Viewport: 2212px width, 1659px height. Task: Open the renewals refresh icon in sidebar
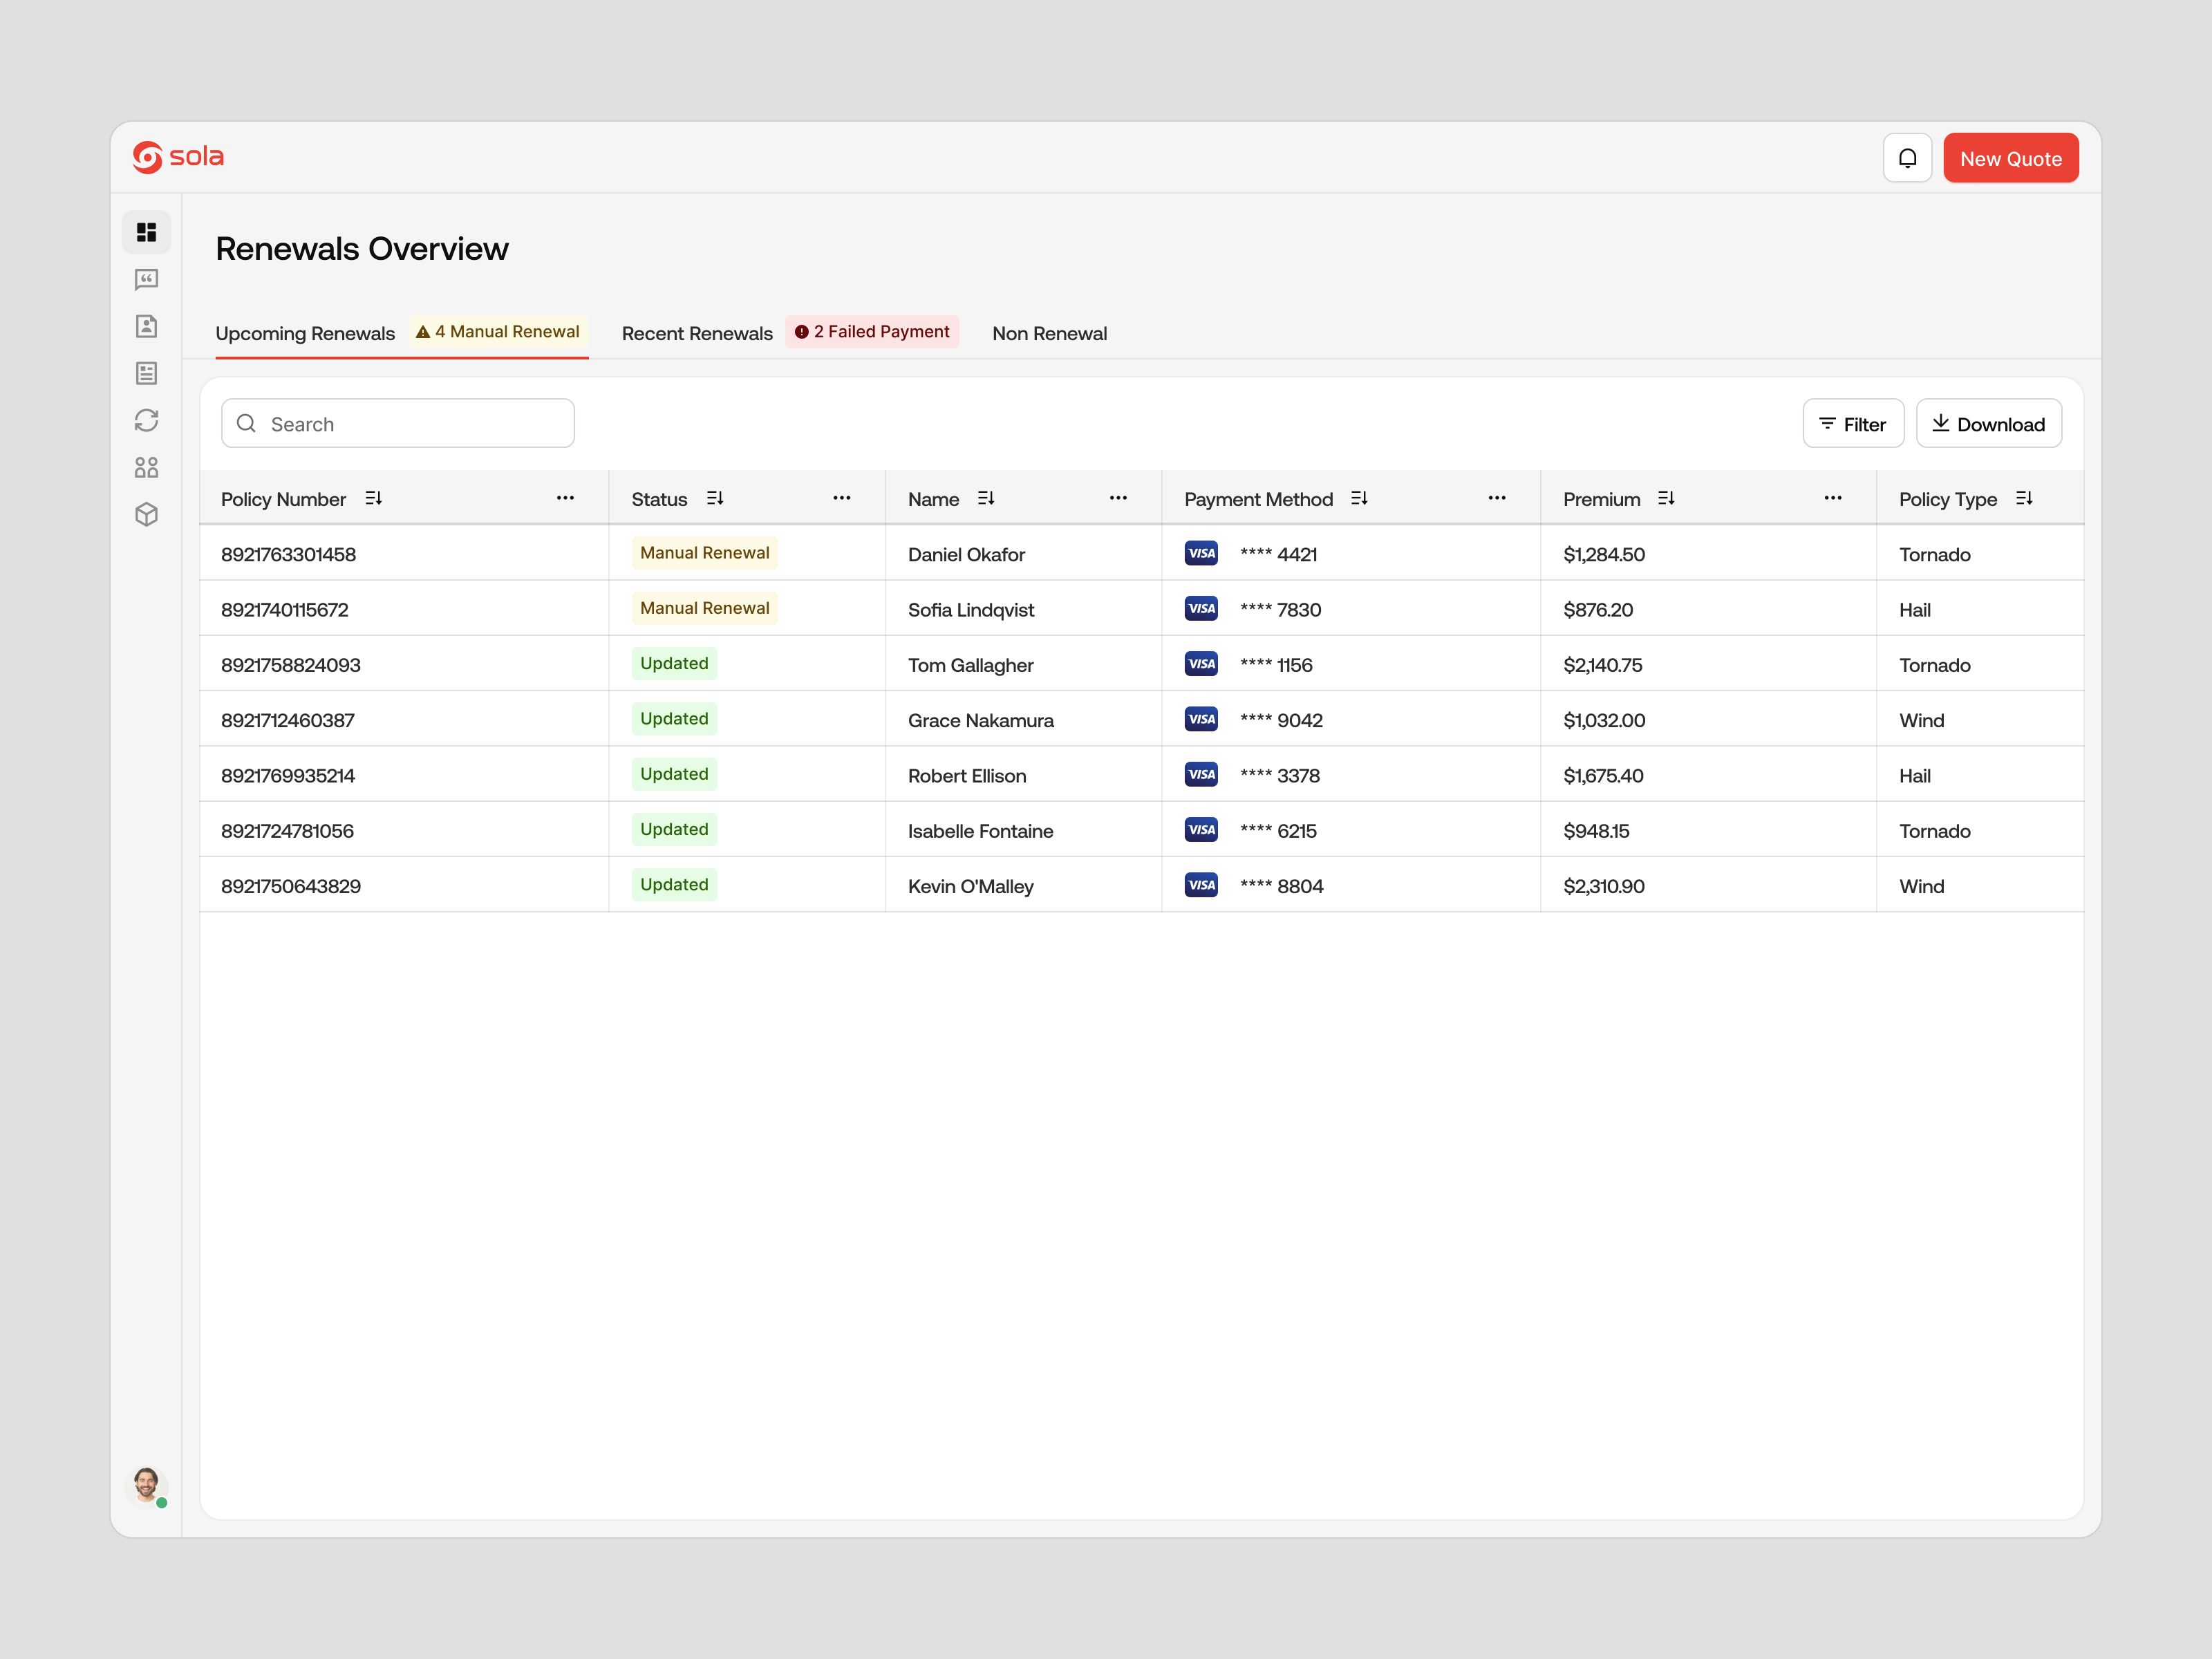[x=146, y=420]
